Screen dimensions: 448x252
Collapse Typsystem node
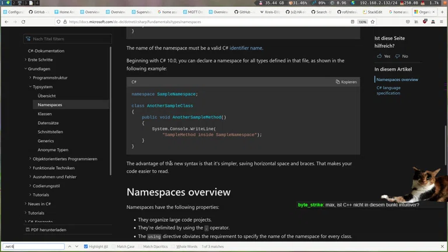(30, 86)
